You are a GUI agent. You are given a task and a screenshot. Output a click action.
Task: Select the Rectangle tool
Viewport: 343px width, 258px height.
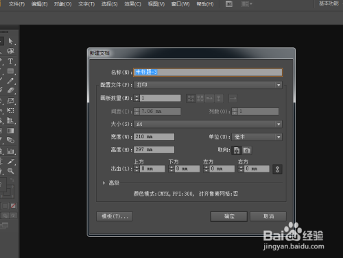pos(10,71)
